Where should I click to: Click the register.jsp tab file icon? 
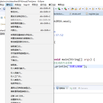coord(87,14)
